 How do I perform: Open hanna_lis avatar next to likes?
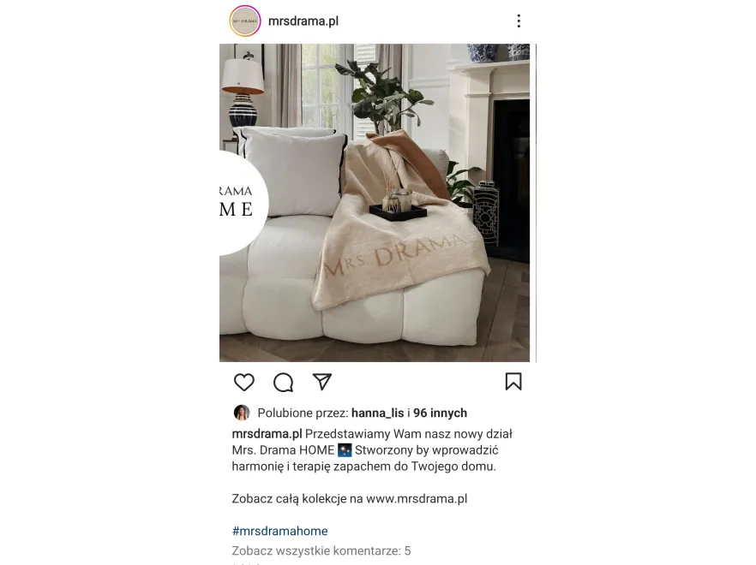point(242,413)
